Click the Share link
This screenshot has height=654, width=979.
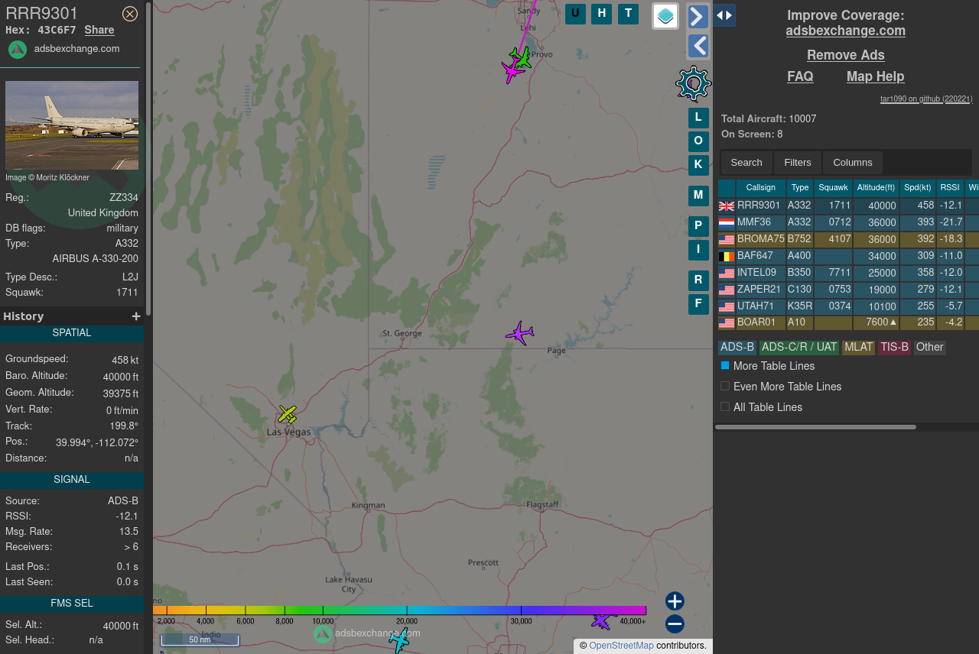tap(99, 31)
